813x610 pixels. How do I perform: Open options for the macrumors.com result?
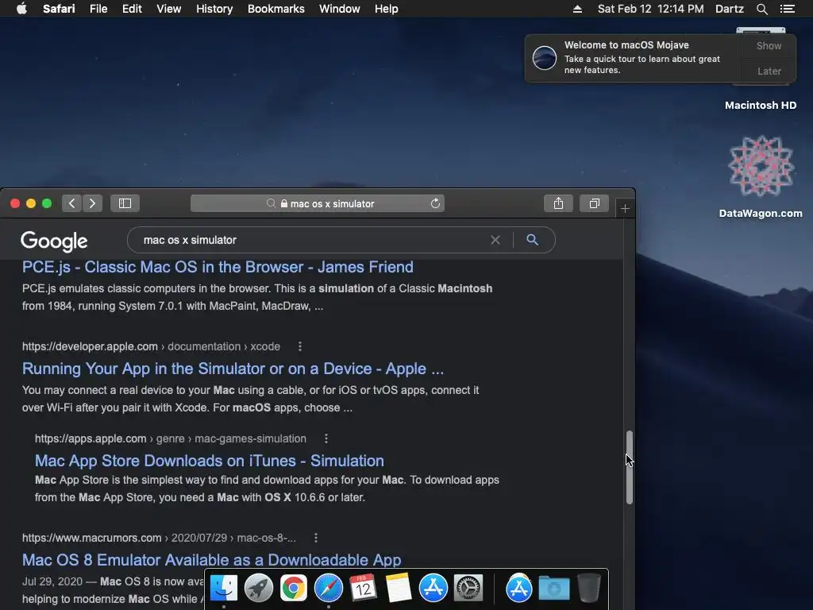[316, 538]
